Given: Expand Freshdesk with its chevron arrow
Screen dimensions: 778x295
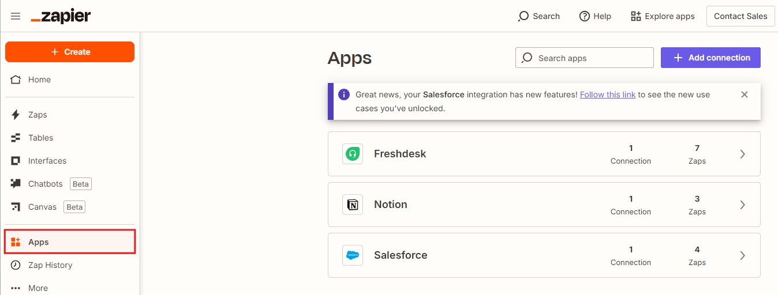Looking at the screenshot, I should (x=743, y=154).
